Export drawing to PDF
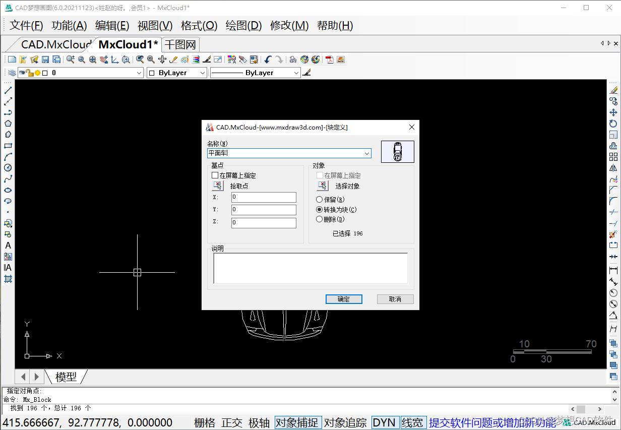 [330, 59]
